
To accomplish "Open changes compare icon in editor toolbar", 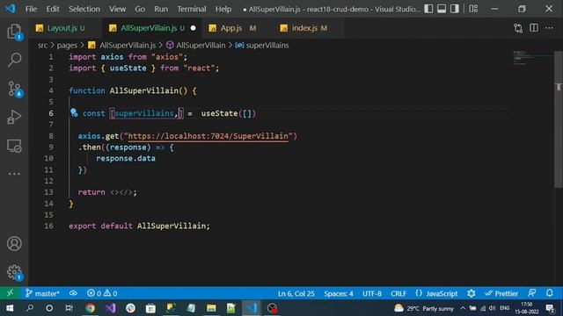I will pos(518,28).
